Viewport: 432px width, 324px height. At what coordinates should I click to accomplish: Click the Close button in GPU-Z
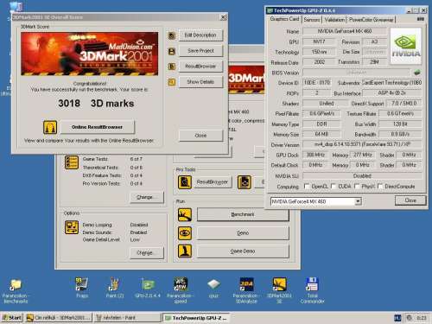click(x=410, y=200)
